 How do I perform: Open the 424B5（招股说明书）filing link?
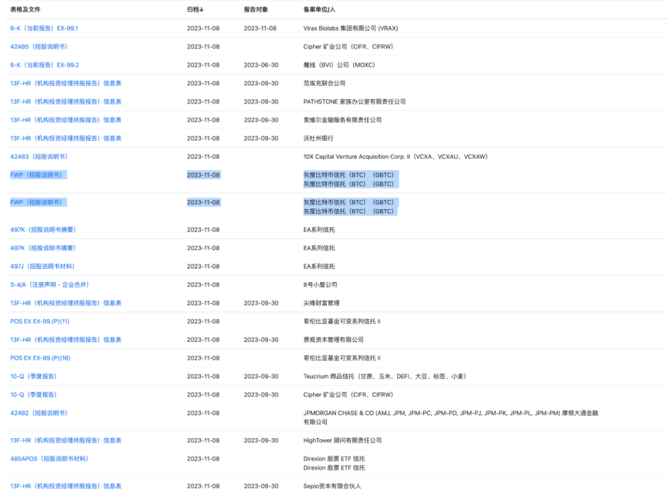point(39,46)
